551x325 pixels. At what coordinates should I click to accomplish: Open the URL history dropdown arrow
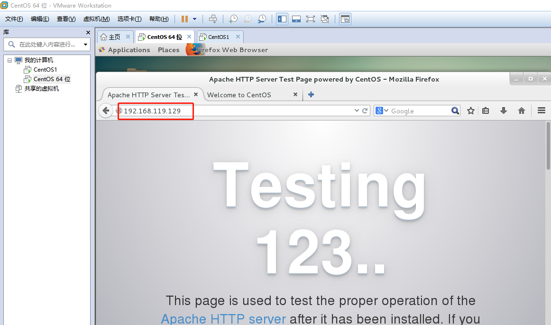click(357, 111)
